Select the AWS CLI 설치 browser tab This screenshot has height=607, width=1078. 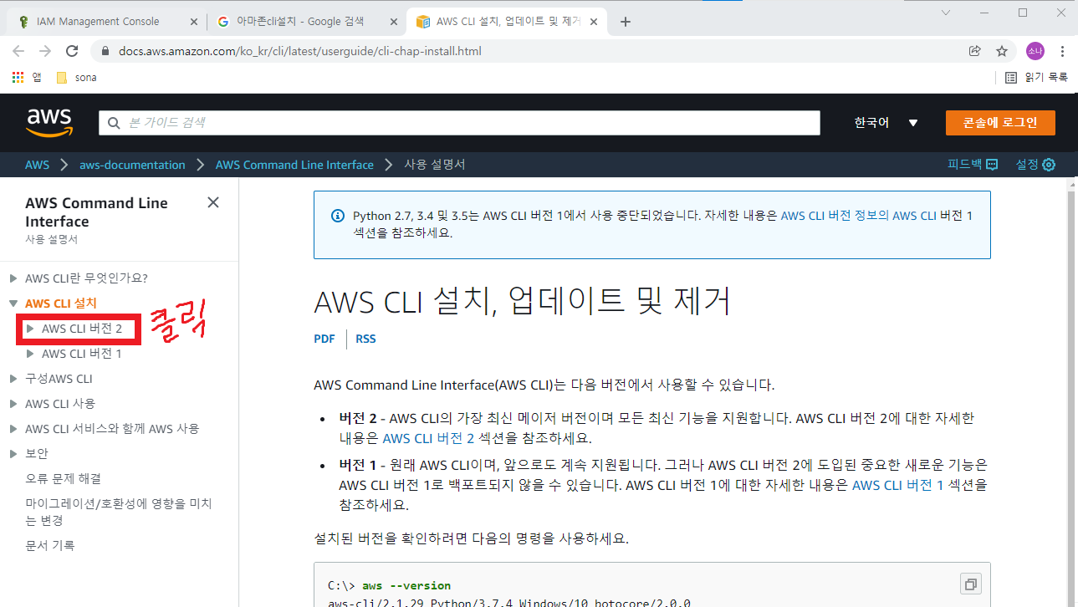[508, 22]
